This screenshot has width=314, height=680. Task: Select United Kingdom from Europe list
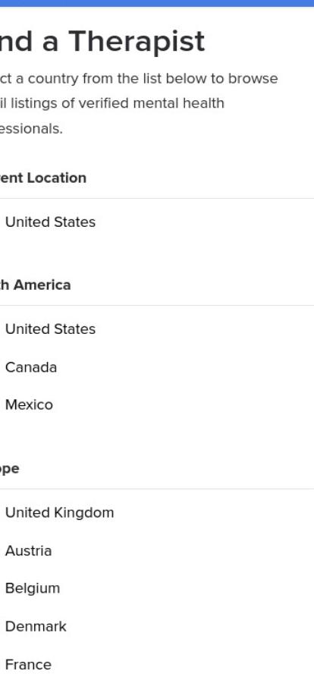59,512
